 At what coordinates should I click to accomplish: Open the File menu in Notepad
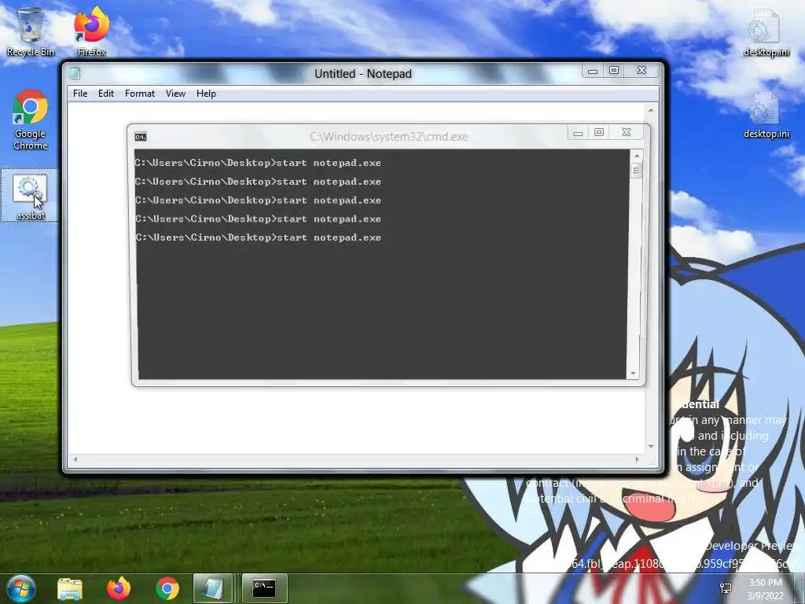pyautogui.click(x=80, y=94)
